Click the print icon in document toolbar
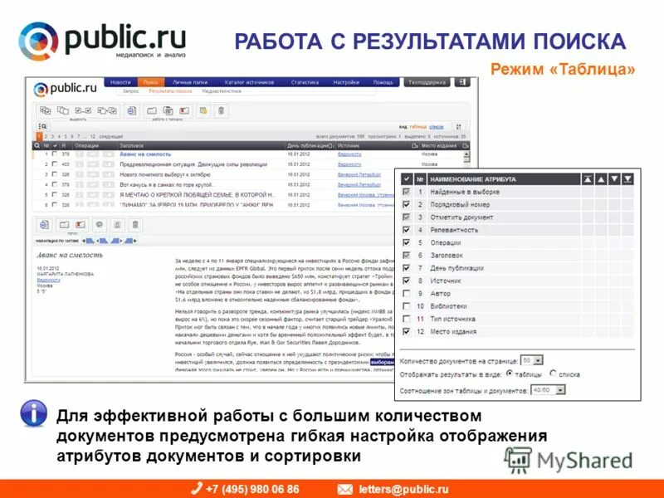The image size is (664, 498). [x=100, y=225]
